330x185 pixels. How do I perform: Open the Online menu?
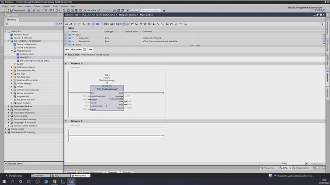(x=37, y=6)
